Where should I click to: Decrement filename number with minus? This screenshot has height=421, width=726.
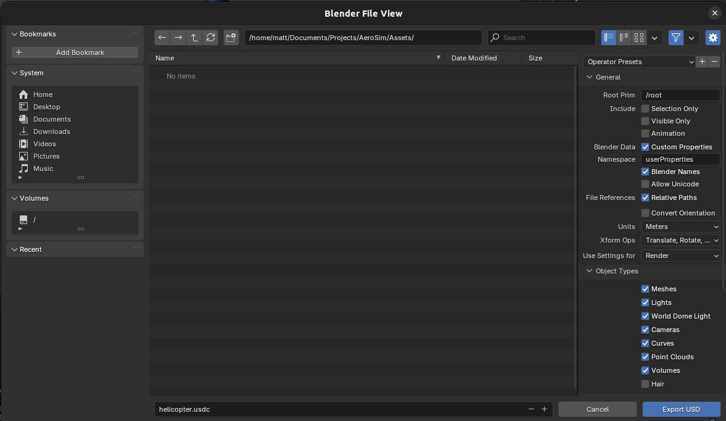click(x=531, y=409)
